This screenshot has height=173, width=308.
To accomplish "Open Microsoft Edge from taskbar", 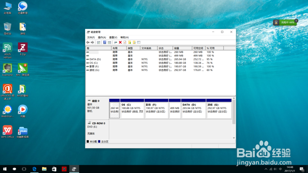I will pyautogui.click(x=34, y=169).
